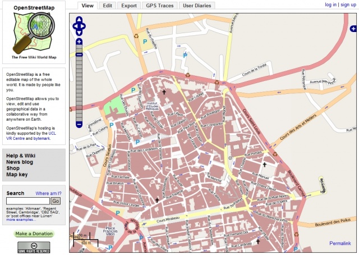The width and height of the screenshot is (359, 255).
Task: Pan the map east with right arrow
Action: [83, 26]
